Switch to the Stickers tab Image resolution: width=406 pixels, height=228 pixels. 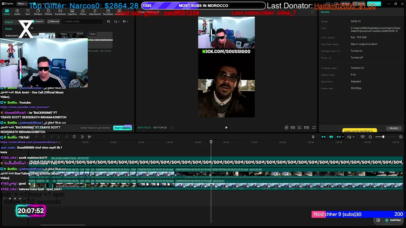pyautogui.click(x=38, y=12)
